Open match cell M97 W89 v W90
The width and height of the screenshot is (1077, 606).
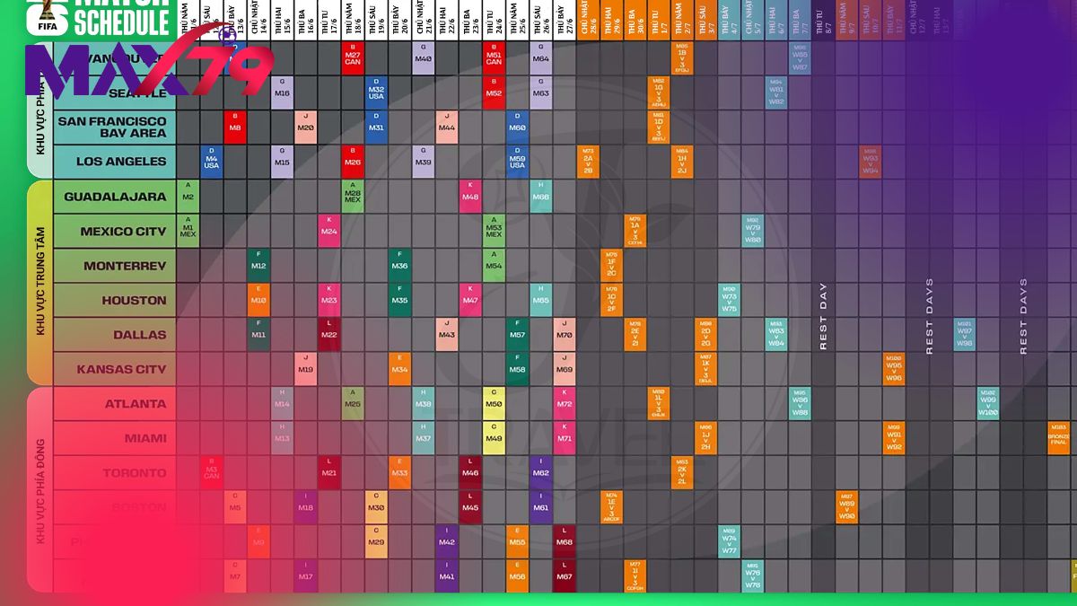[x=847, y=508]
